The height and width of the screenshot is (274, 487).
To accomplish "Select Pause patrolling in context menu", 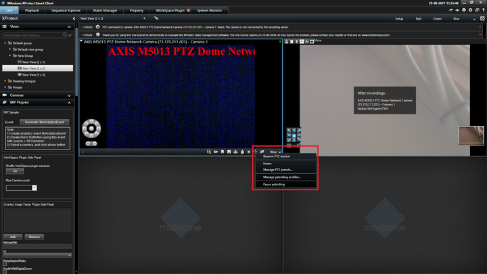I will click(274, 184).
